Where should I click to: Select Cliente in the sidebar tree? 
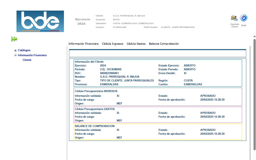point(27,60)
